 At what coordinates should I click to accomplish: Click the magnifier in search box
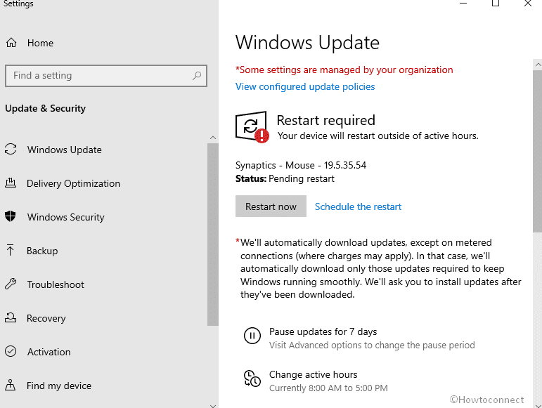[x=197, y=76]
